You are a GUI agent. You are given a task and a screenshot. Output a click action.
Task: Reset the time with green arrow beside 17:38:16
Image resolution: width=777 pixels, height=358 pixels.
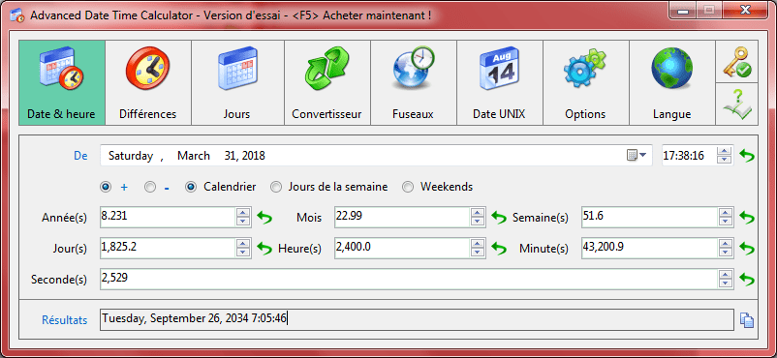click(747, 156)
